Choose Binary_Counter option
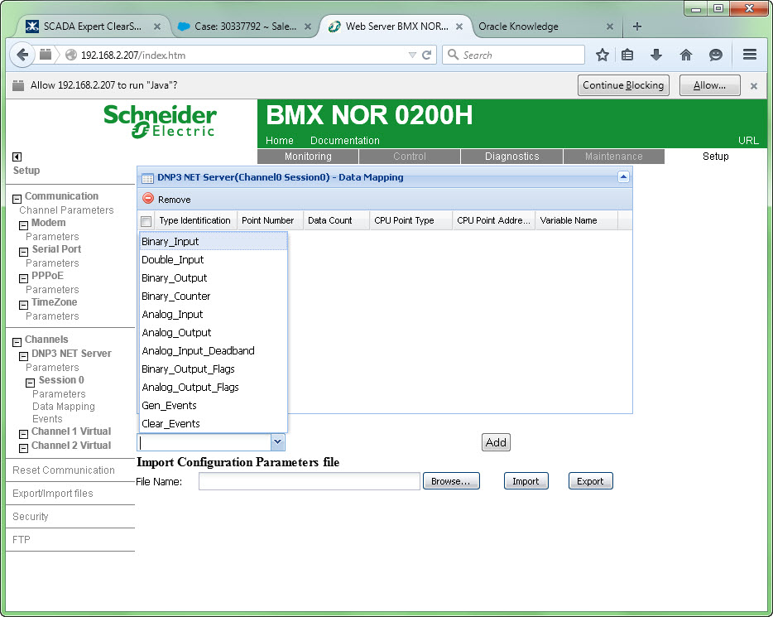773x617 pixels. coord(213,296)
